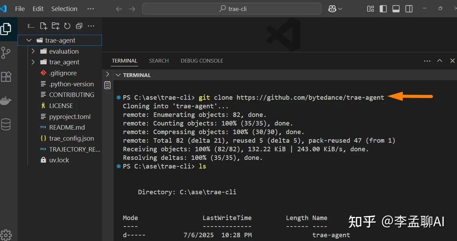This screenshot has width=457, height=241.
Task: Open the Docker whale view
Action: pos(6,100)
